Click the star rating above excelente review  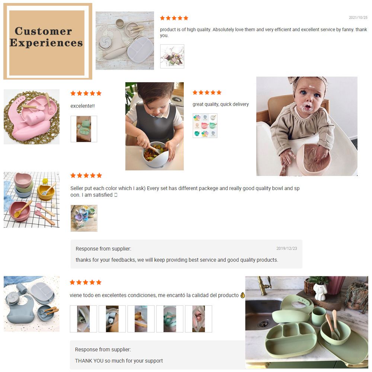86,93
